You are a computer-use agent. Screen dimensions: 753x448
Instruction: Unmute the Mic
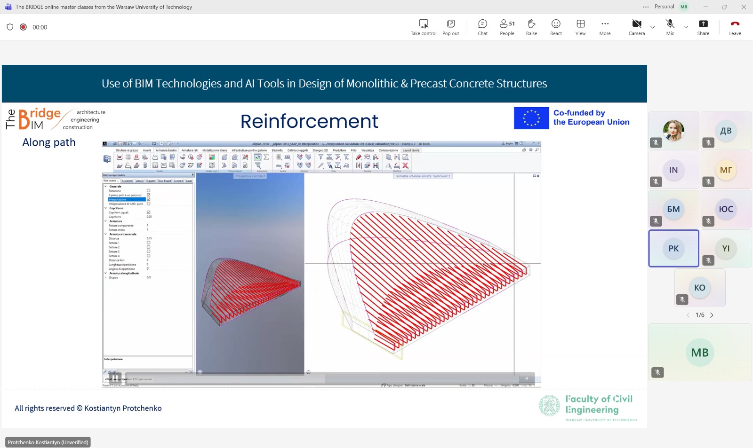click(670, 27)
